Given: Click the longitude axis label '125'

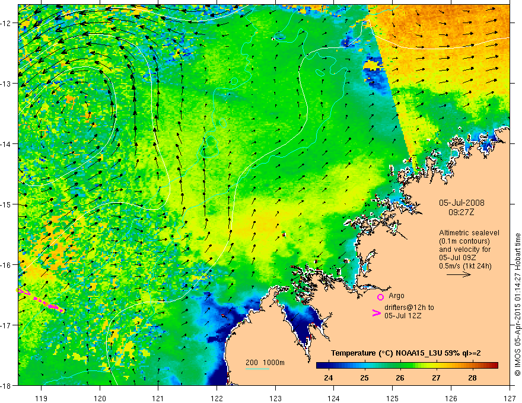Looking at the screenshot, I should [x=393, y=398].
